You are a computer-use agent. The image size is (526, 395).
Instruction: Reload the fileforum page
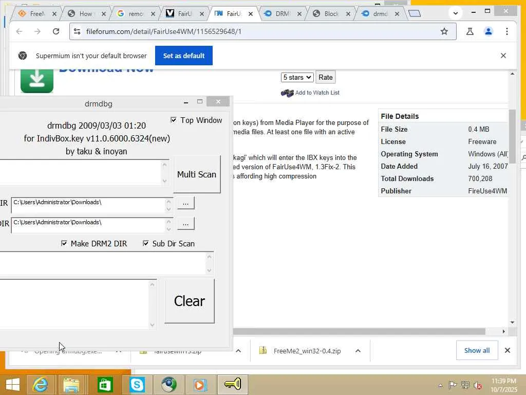56,31
